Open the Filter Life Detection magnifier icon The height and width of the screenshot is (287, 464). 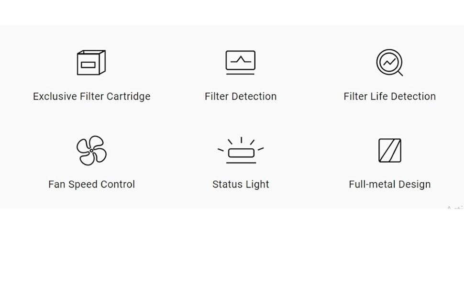(389, 63)
